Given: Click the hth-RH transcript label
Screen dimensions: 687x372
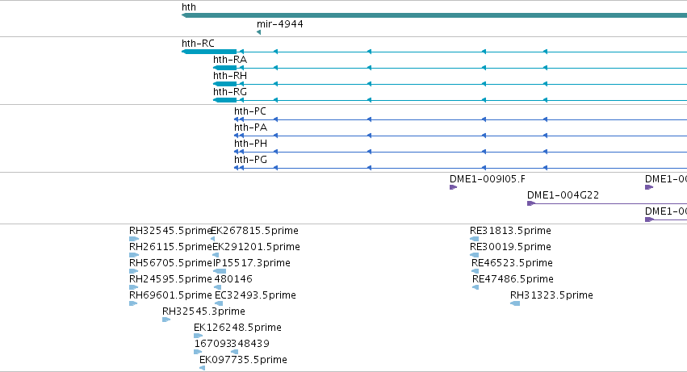Looking at the screenshot, I should click(x=230, y=76).
